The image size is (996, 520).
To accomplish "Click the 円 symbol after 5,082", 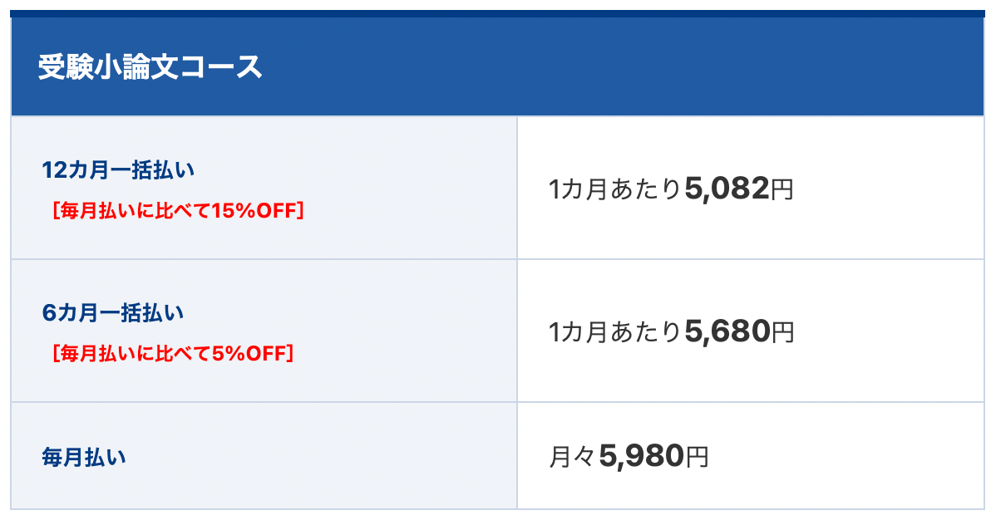I will [782, 189].
